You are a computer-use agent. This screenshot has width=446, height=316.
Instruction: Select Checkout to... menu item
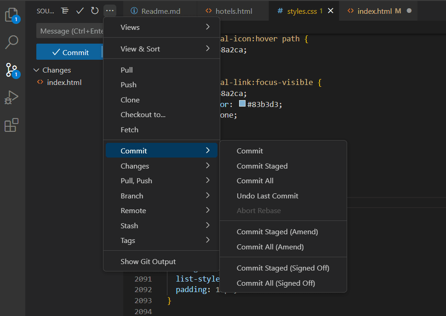(161, 114)
